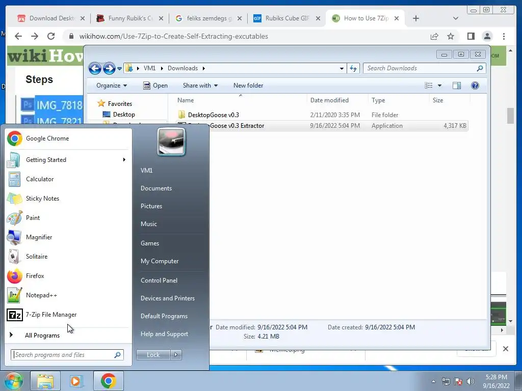
Task: Go forward in Explorer window
Action: (x=109, y=69)
